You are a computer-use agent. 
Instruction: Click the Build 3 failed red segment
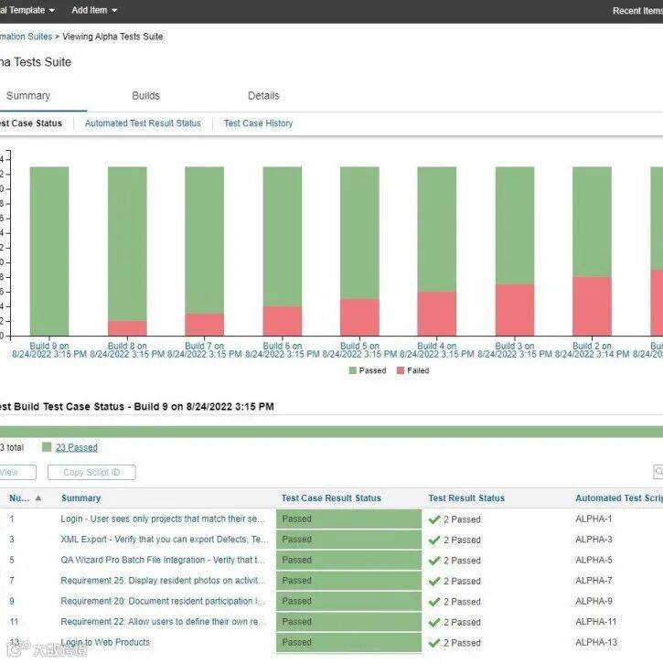pos(515,310)
